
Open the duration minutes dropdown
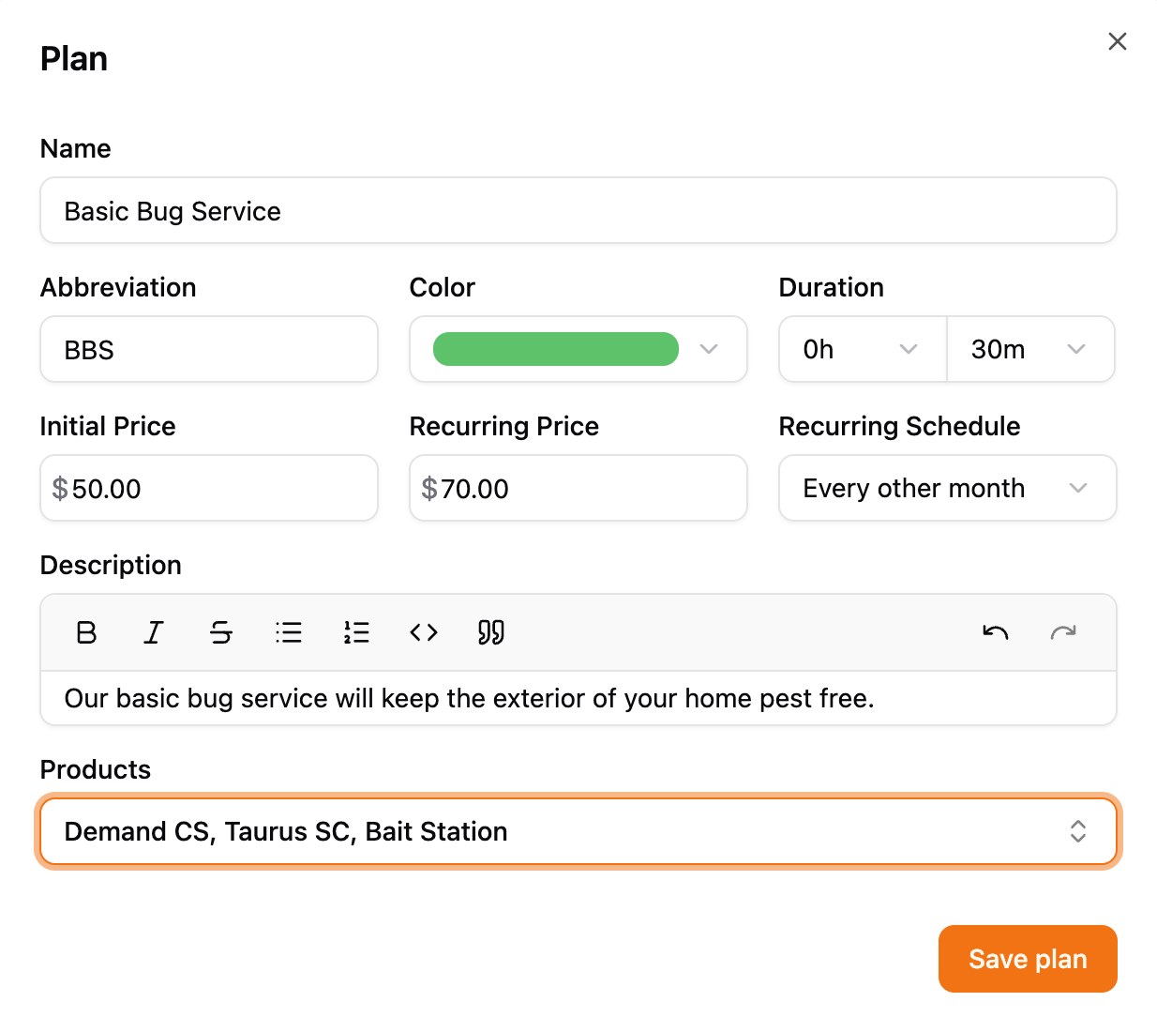point(1030,349)
